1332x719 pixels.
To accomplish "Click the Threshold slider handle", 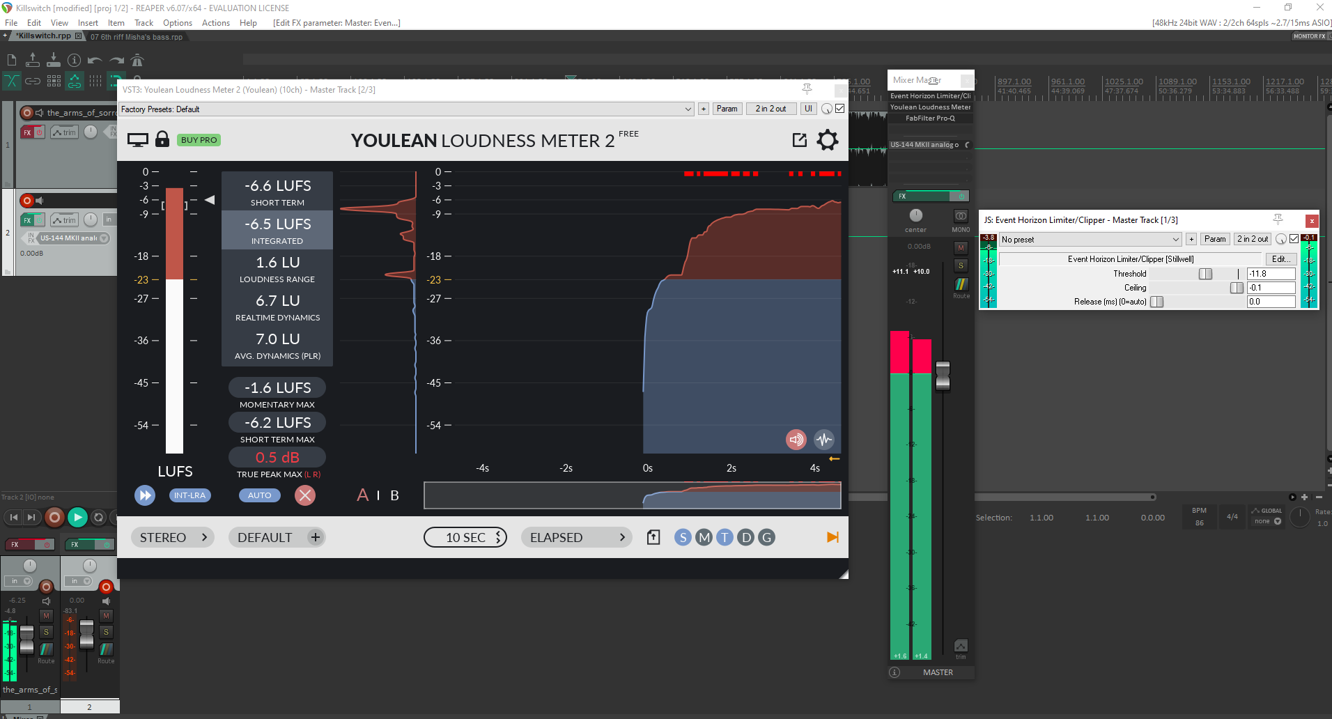I will click(x=1205, y=274).
